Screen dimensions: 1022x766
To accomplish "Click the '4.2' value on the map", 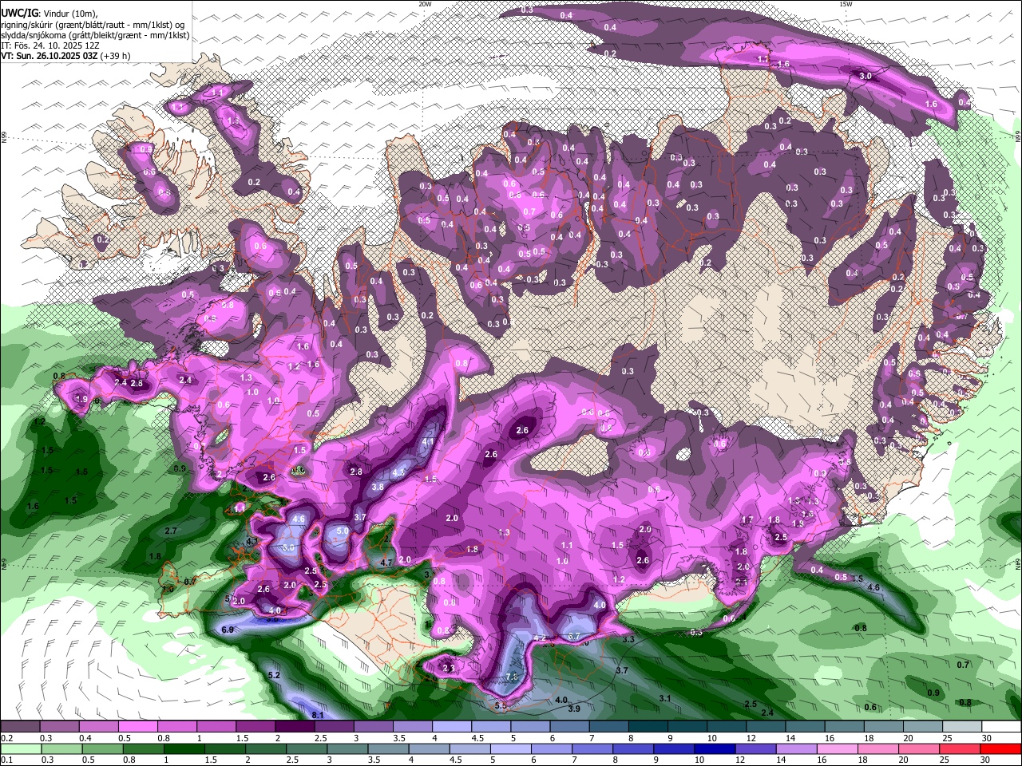I will coord(540,638).
